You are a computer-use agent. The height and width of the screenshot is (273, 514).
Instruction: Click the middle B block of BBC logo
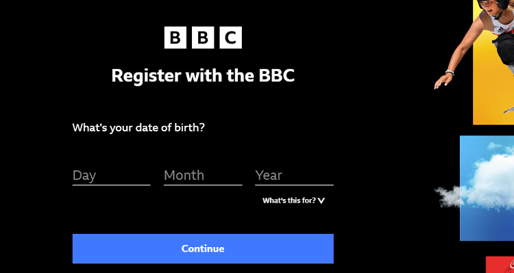(203, 38)
